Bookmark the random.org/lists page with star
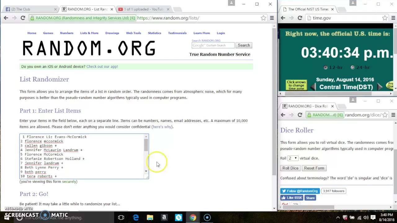Image resolution: width=397 pixels, height=223 pixels. click(x=263, y=18)
